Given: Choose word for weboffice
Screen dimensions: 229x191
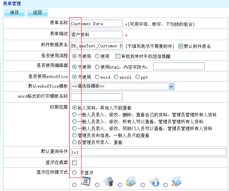Looking at the screenshot, I should click(x=97, y=77).
